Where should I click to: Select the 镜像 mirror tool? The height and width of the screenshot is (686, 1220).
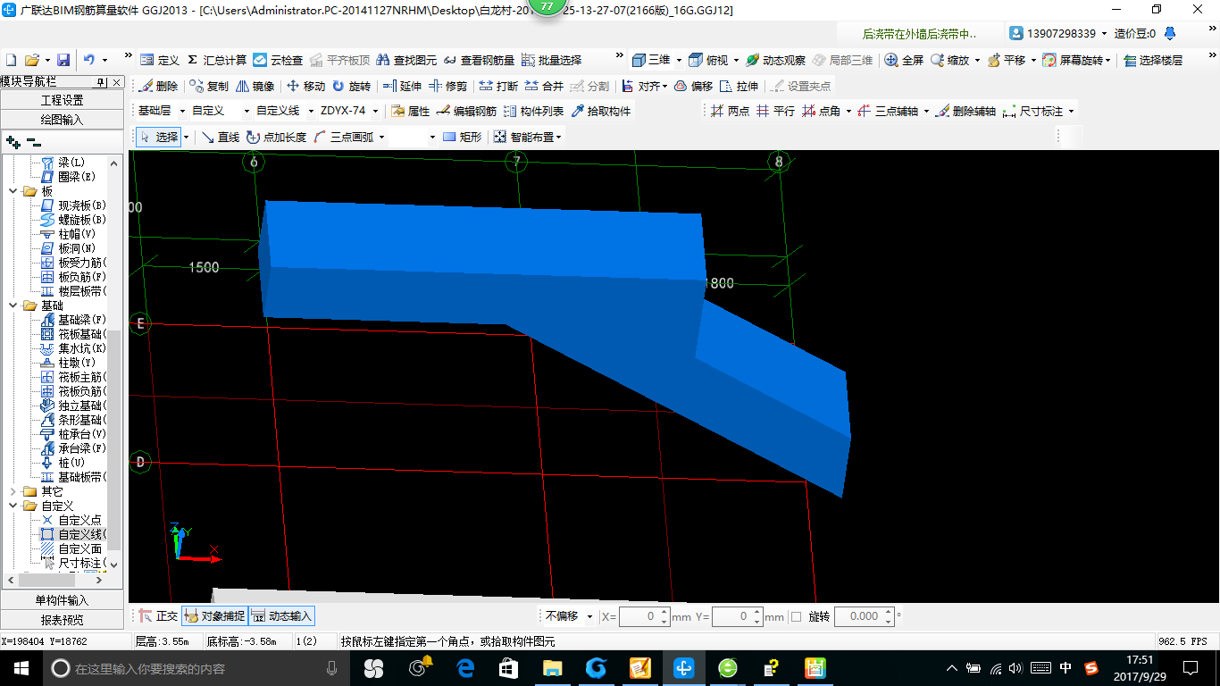click(255, 86)
